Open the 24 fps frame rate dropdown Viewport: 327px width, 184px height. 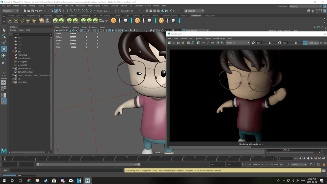click(x=299, y=164)
